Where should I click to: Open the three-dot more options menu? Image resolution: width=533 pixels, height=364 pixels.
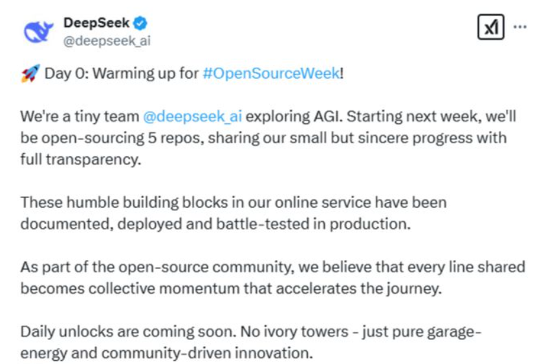coord(520,26)
